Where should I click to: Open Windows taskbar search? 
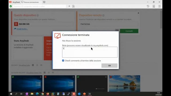[16, 94]
